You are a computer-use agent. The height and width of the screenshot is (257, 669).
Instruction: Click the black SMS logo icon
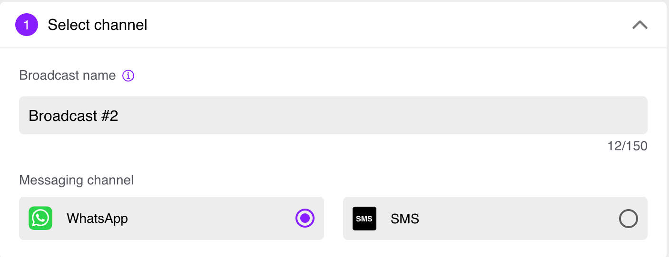(364, 219)
